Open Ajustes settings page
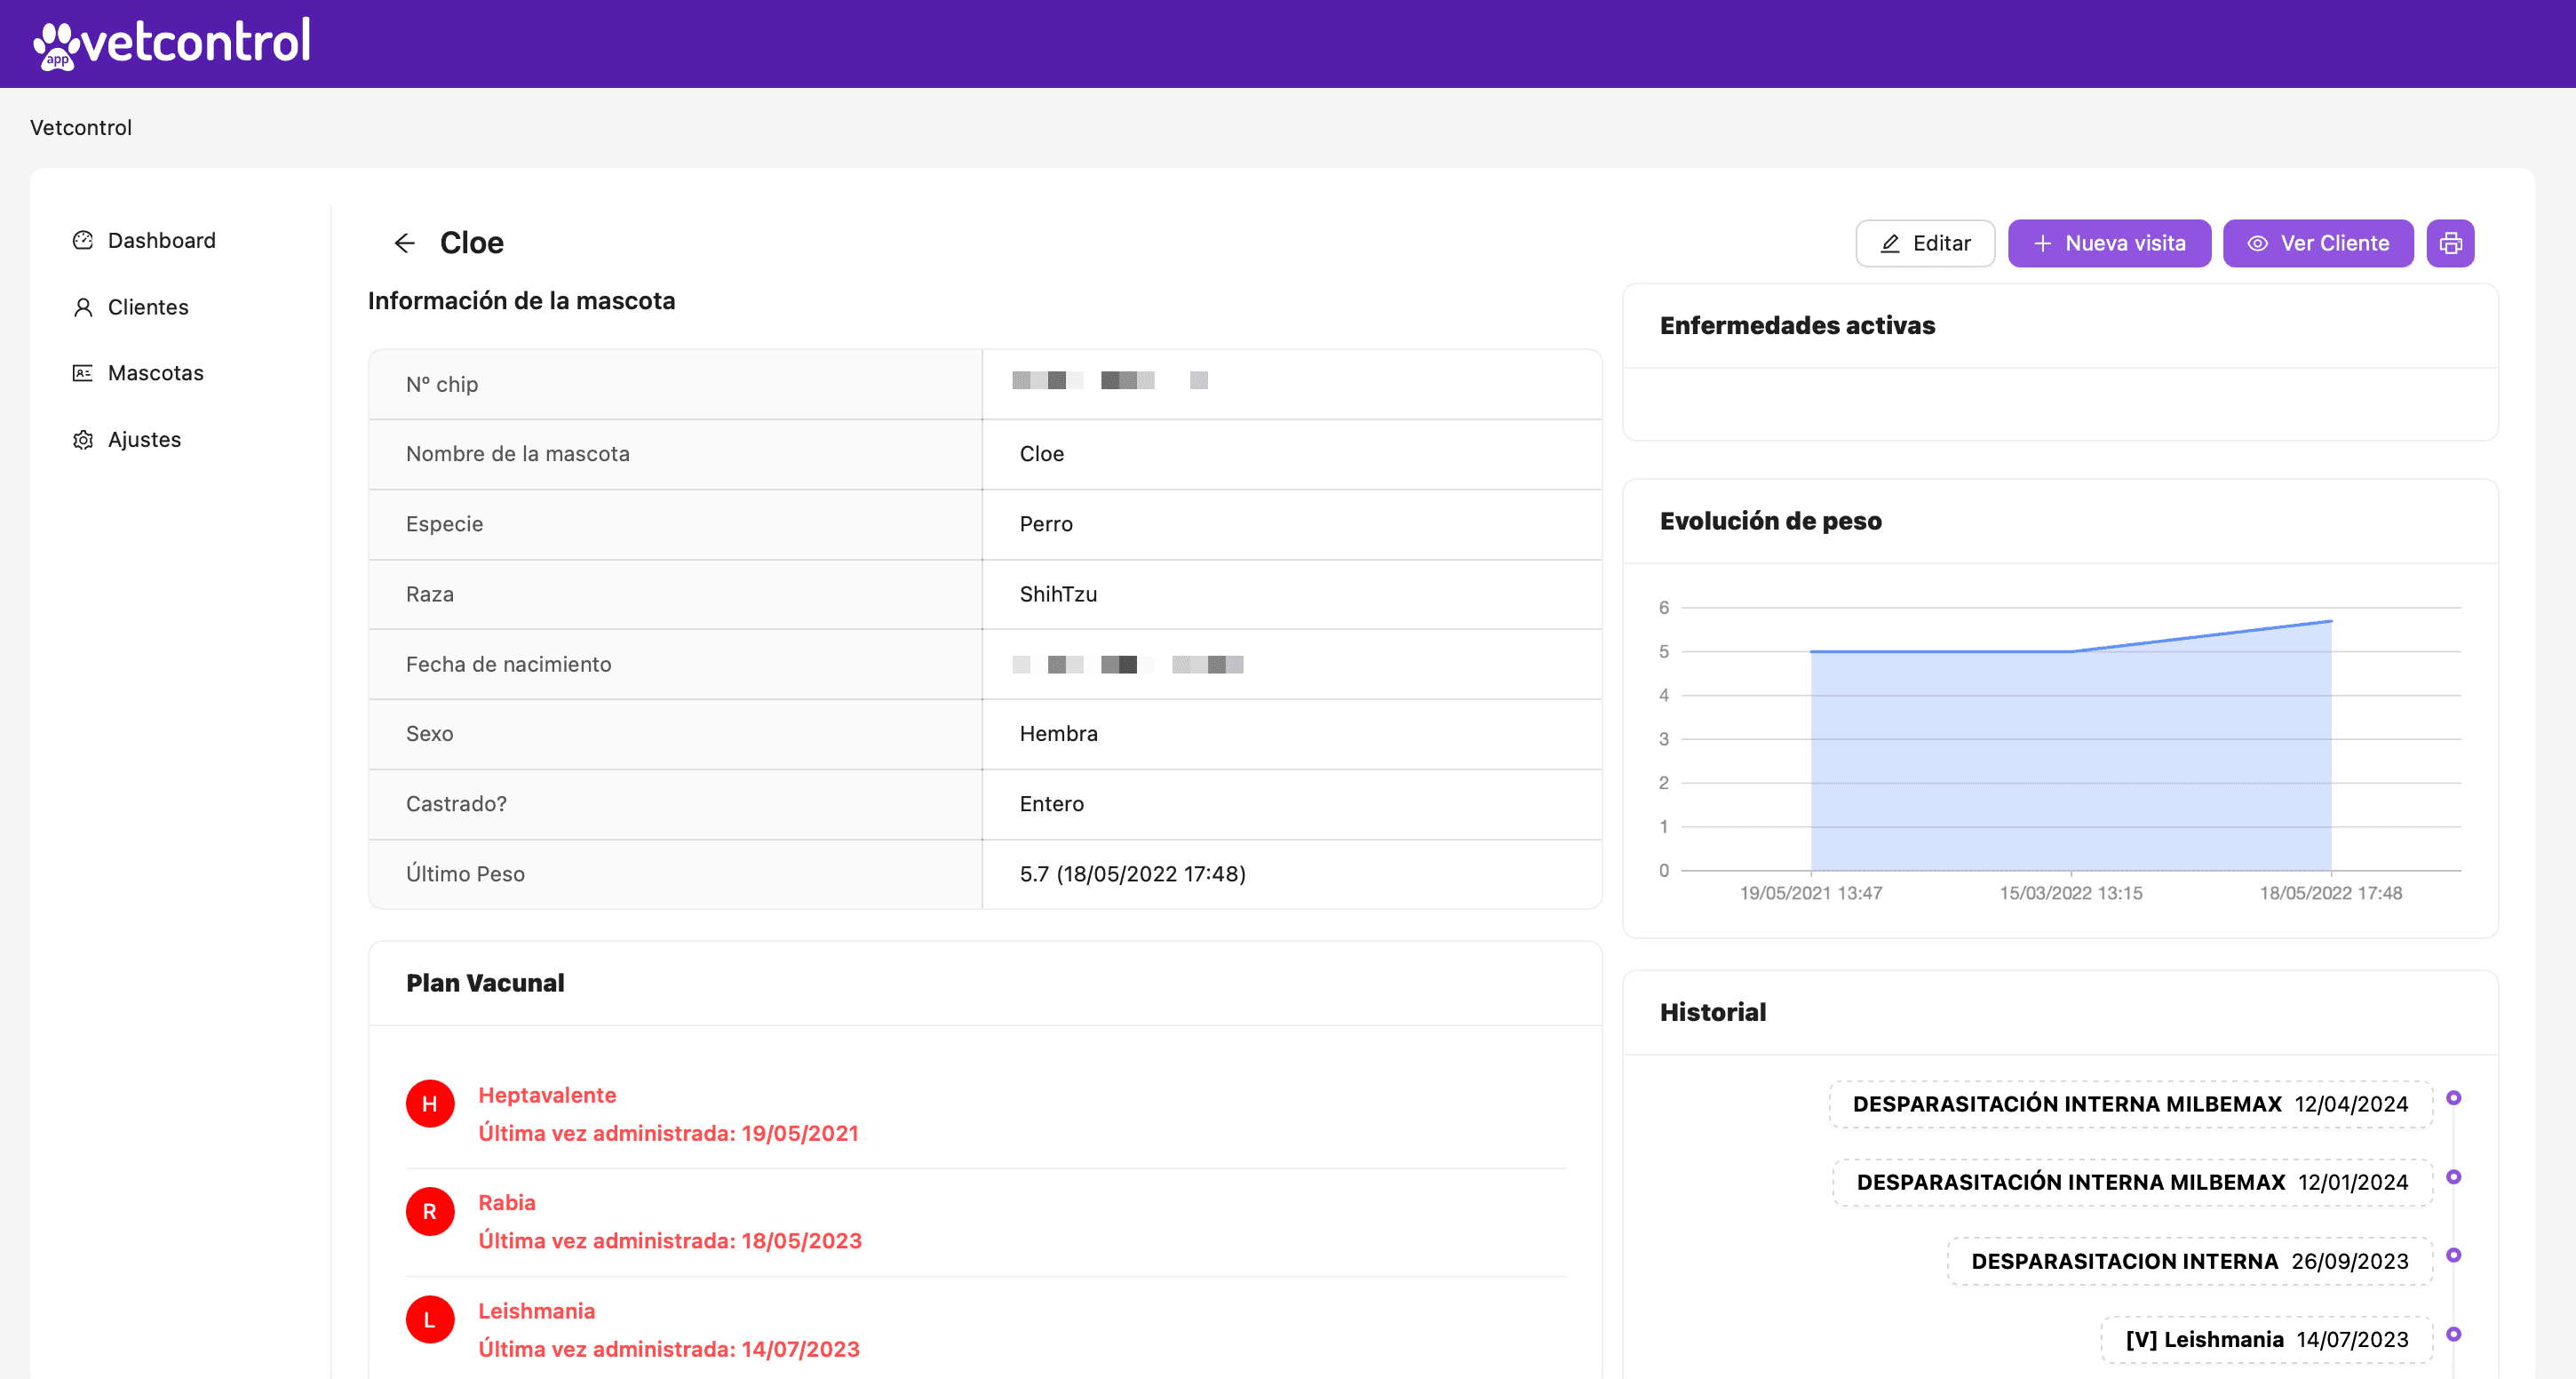This screenshot has width=2576, height=1379. (127, 440)
